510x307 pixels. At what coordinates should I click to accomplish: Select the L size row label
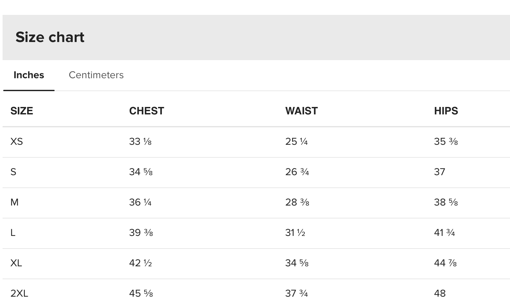pyautogui.click(x=13, y=233)
